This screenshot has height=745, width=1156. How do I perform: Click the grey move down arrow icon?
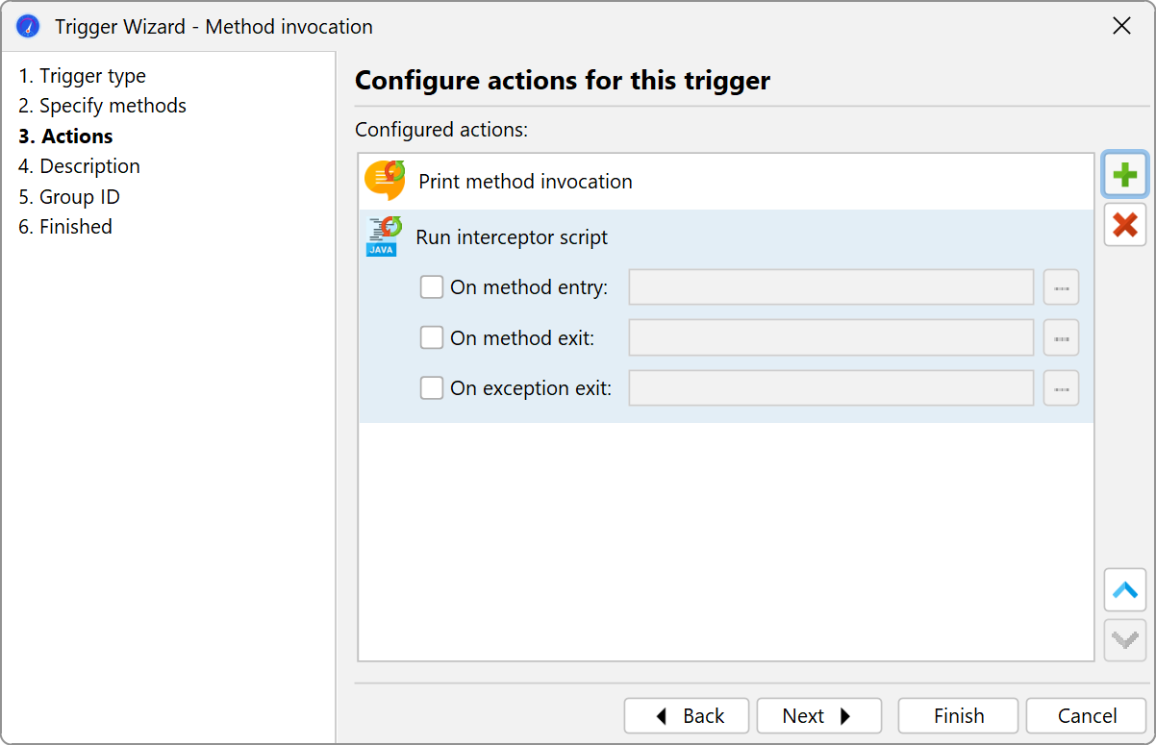1124,639
